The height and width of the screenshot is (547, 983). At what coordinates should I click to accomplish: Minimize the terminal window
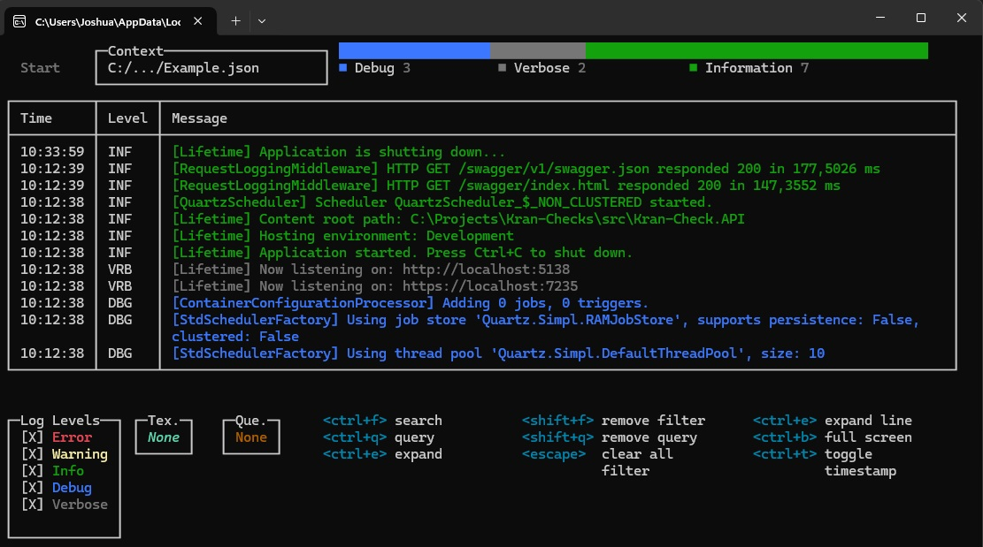pyautogui.click(x=880, y=18)
